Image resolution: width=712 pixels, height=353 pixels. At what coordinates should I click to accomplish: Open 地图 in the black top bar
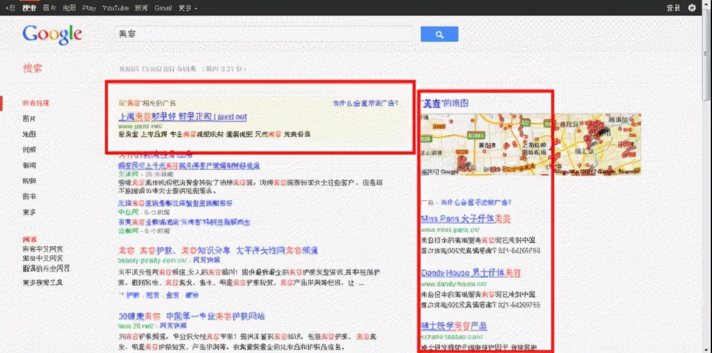(69, 8)
